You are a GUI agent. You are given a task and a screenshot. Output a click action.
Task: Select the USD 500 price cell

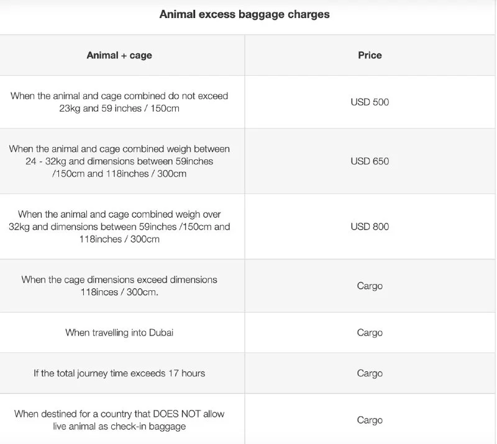pos(370,102)
